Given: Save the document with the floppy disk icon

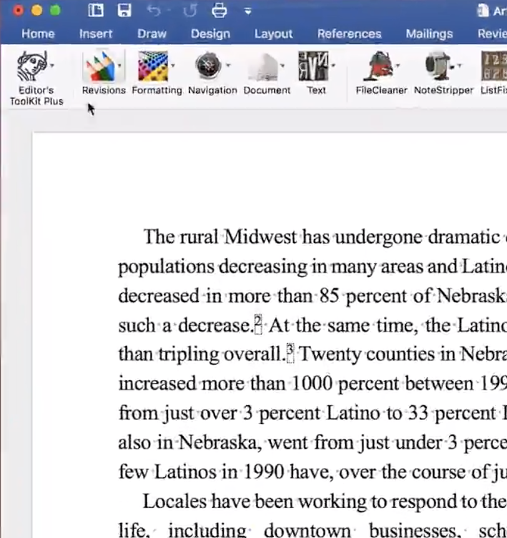Looking at the screenshot, I should 124,11.
